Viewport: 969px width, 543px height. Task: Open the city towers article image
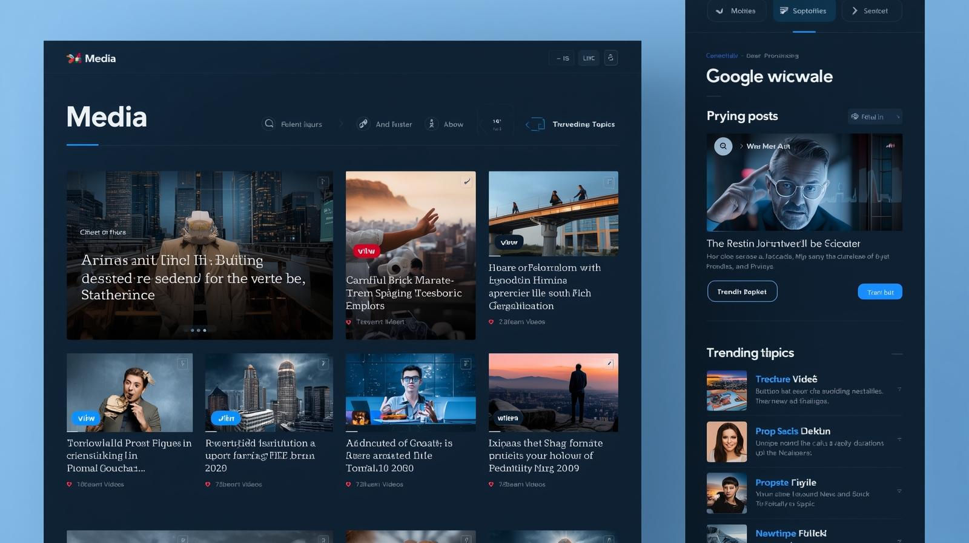coord(269,393)
